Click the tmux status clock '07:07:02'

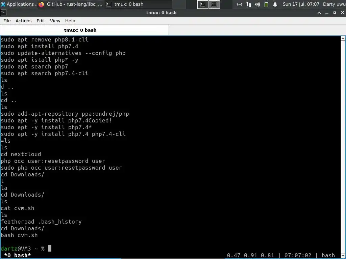[x=298, y=255]
